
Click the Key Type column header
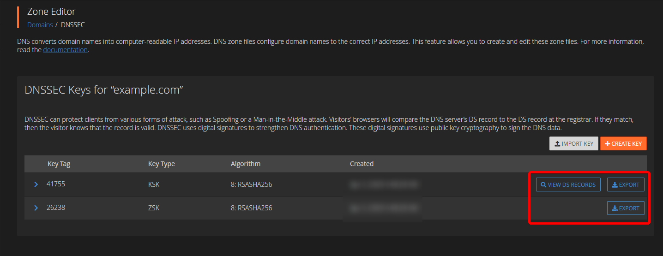click(162, 164)
